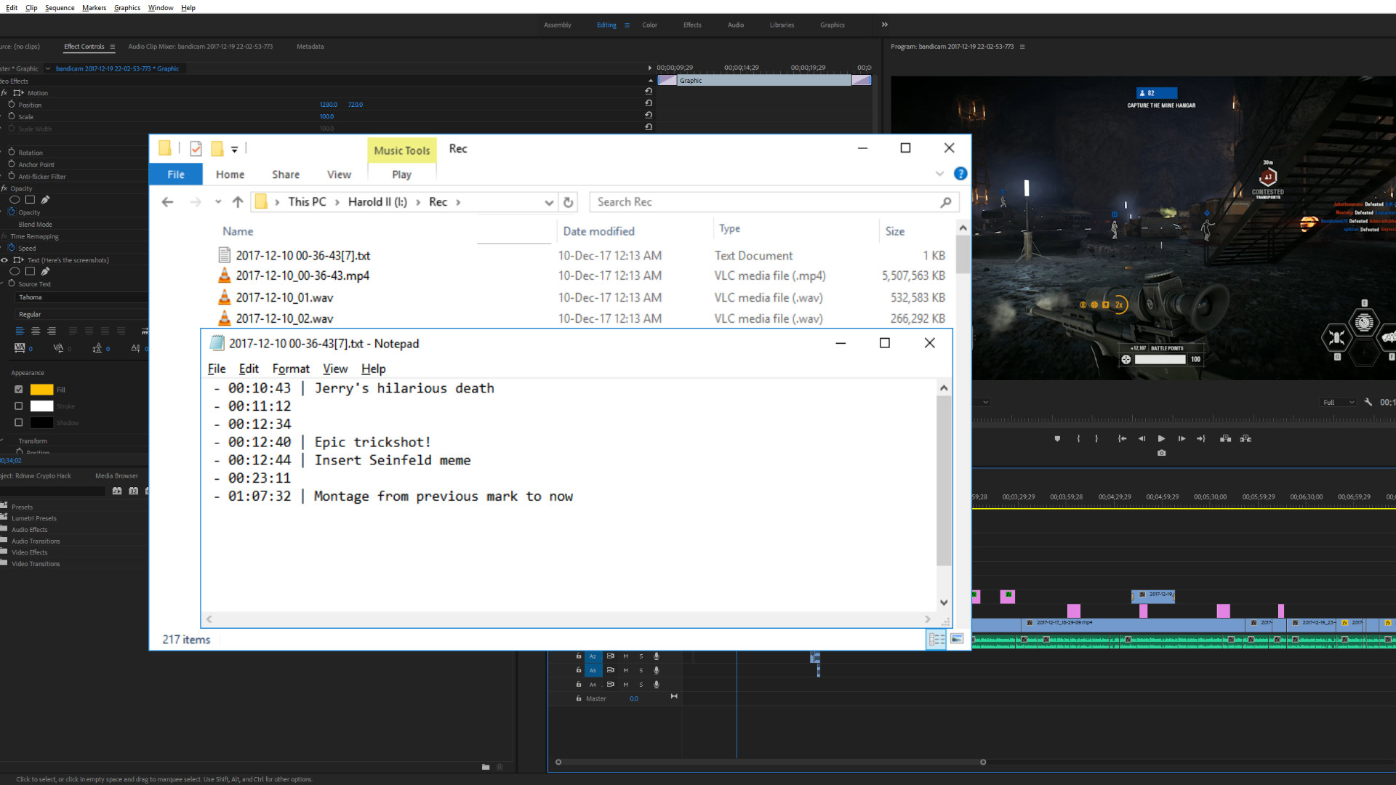Open the Program monitor settings wrench
The image size is (1396, 785).
pyautogui.click(x=1368, y=402)
